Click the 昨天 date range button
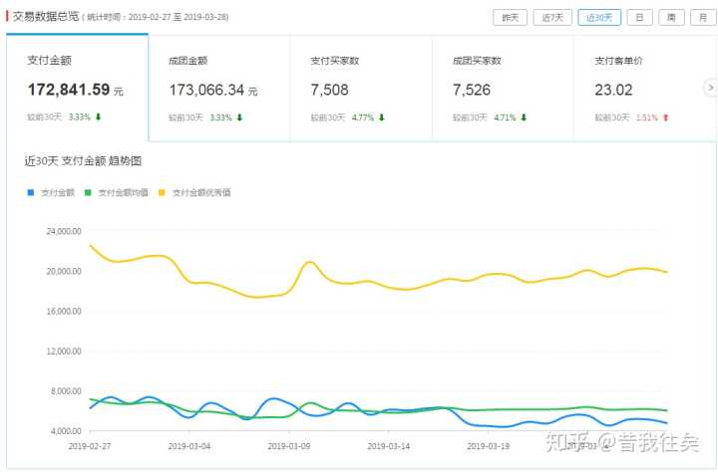Screen dimensions: 718x472 point(510,17)
